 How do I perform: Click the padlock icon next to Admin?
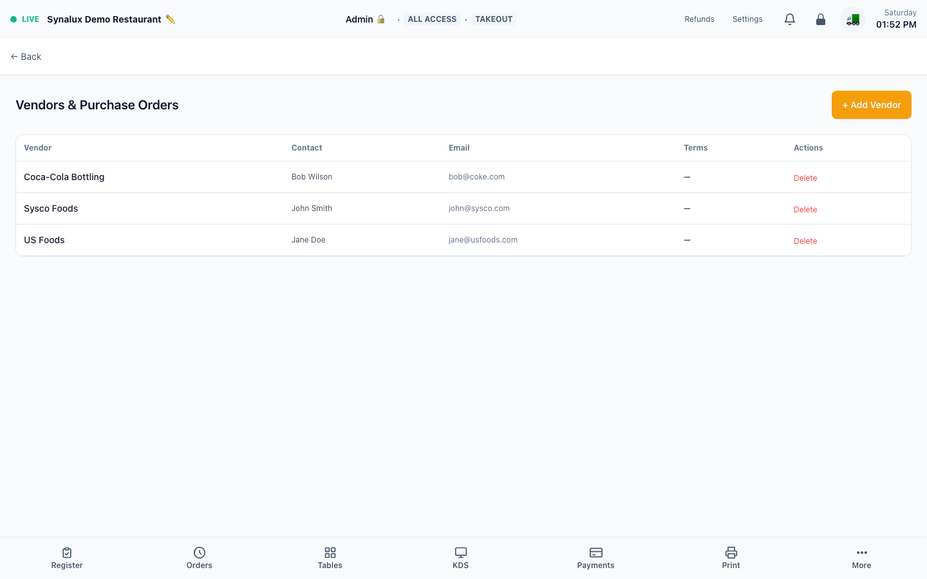click(x=381, y=19)
